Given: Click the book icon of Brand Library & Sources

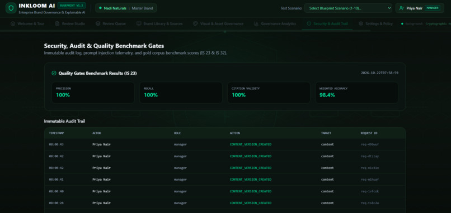Looking at the screenshot, I should pos(139,24).
